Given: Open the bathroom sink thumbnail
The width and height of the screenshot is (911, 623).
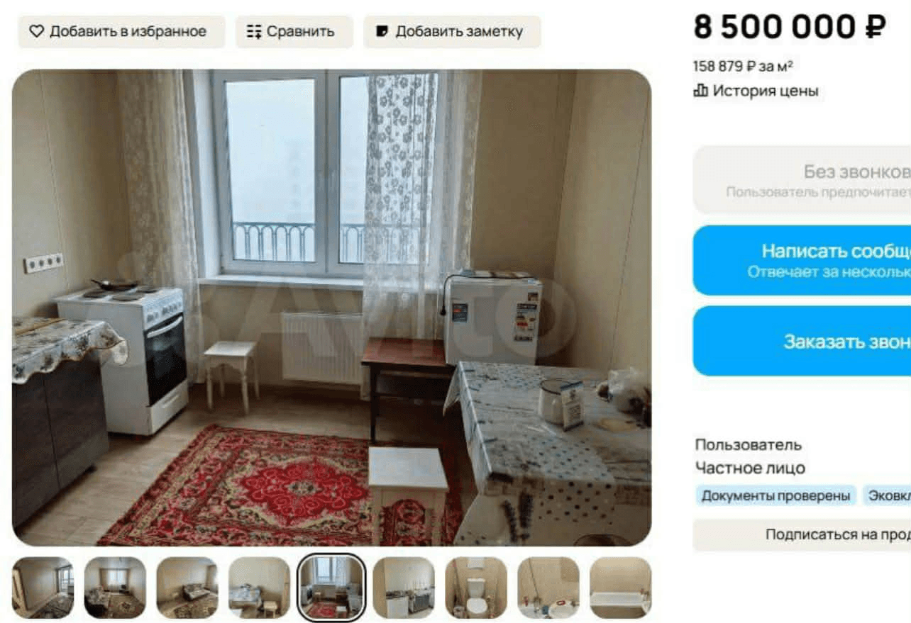Looking at the screenshot, I should pos(548,588).
